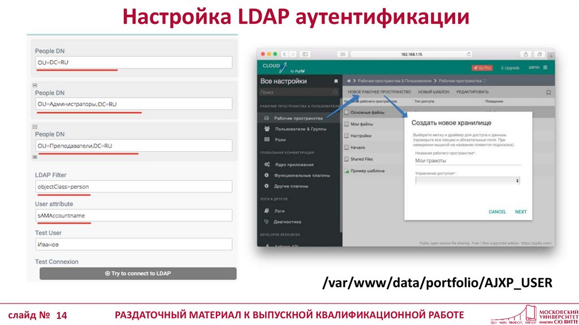Tick the Shared Files checkbox

pos(347,159)
